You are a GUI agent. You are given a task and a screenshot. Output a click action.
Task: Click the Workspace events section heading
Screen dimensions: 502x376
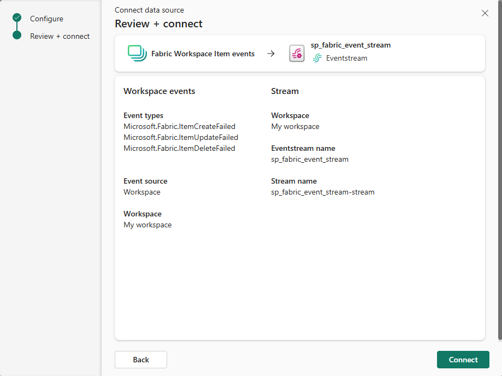coord(160,91)
